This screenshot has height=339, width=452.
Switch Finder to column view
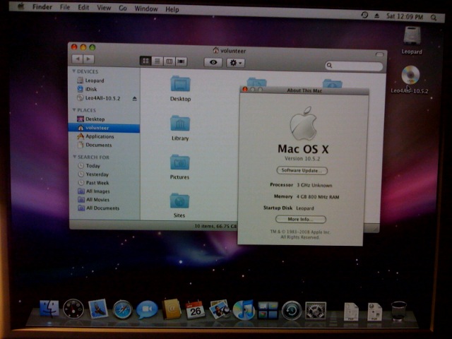[169, 62]
